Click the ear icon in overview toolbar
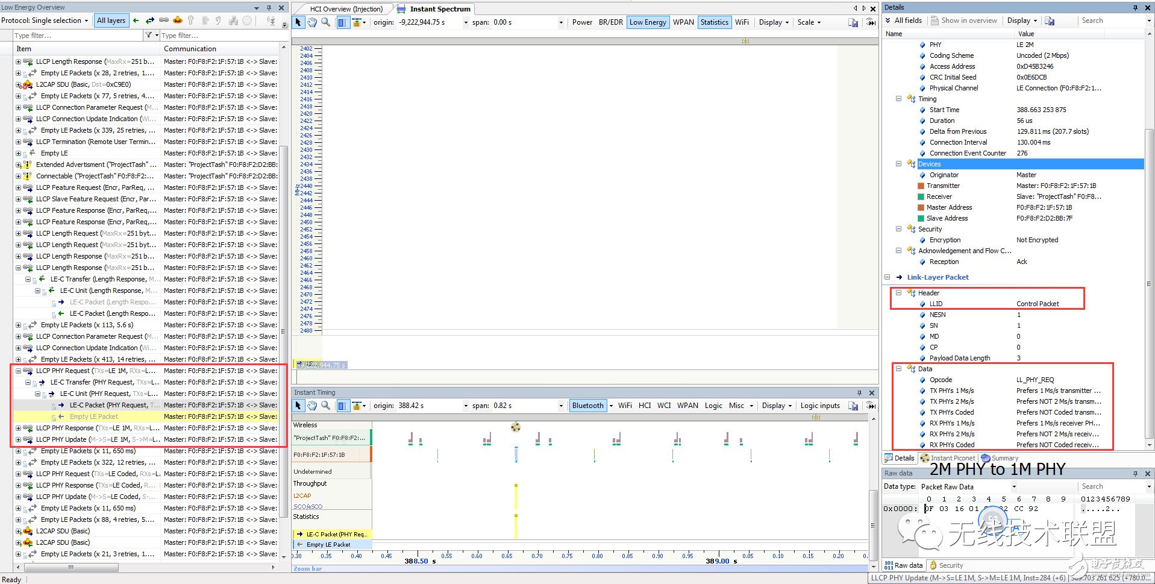Image resolution: width=1155 pixels, height=584 pixels. click(219, 20)
